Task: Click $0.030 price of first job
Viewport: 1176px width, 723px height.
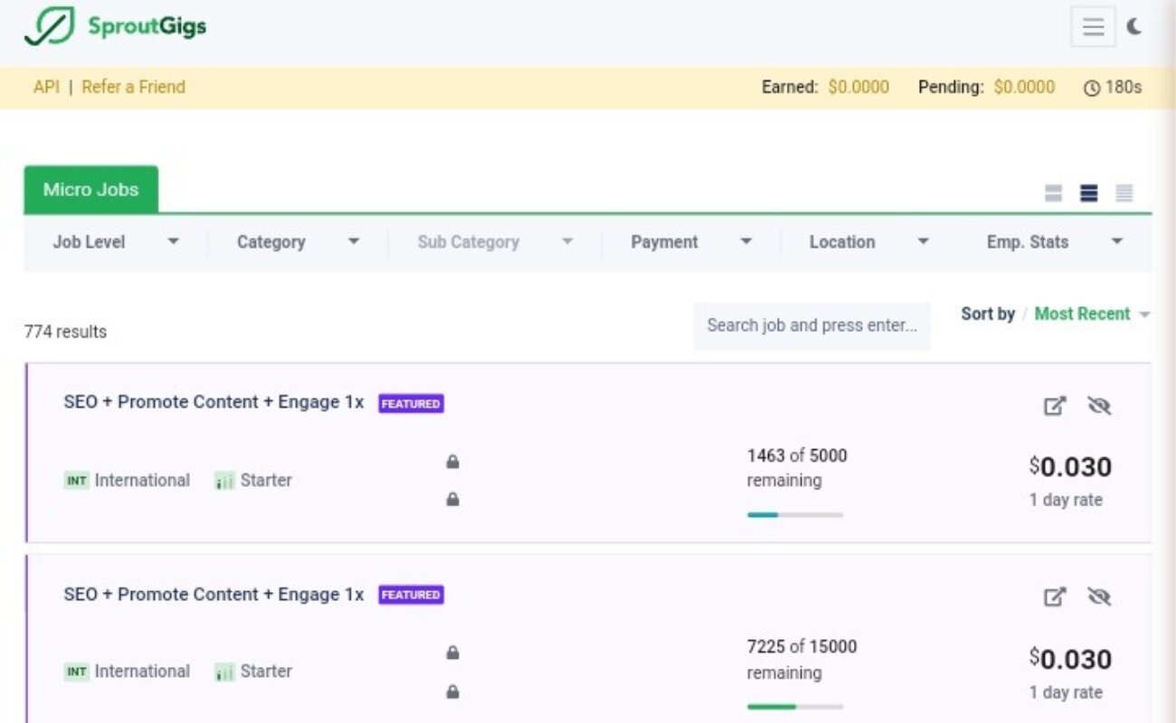Action: point(1070,467)
